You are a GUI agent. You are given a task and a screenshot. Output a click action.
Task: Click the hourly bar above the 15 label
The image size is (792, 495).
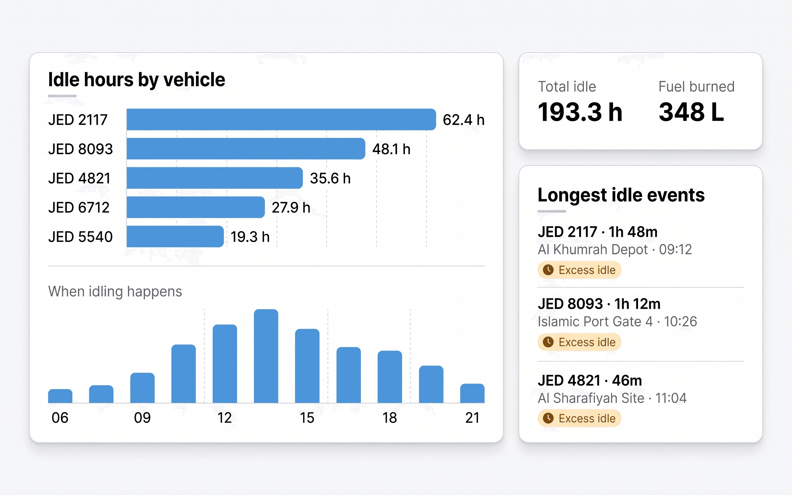(307, 366)
